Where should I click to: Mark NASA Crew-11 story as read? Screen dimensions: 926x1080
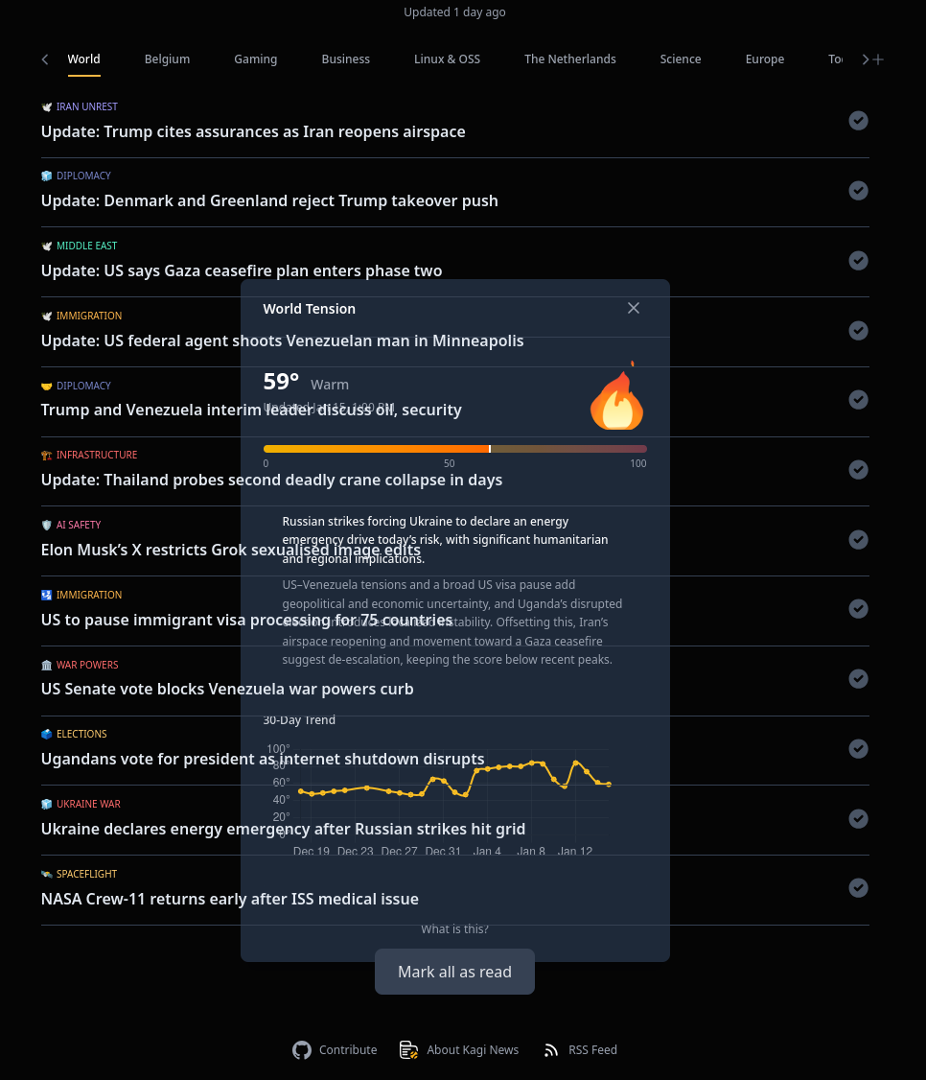859,888
